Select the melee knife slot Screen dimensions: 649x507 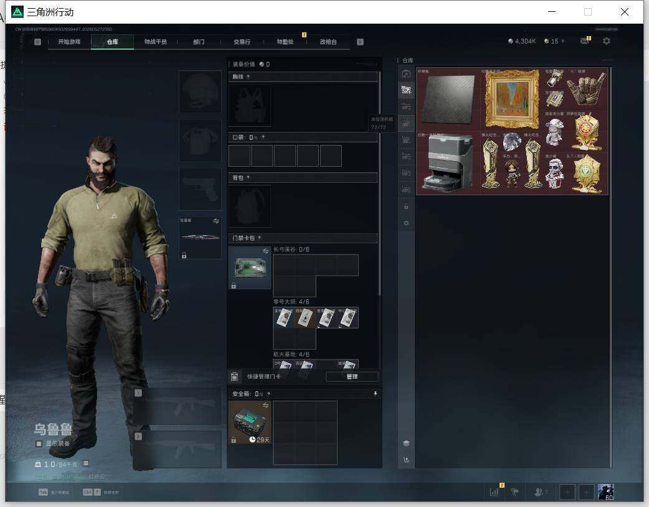[x=200, y=238]
